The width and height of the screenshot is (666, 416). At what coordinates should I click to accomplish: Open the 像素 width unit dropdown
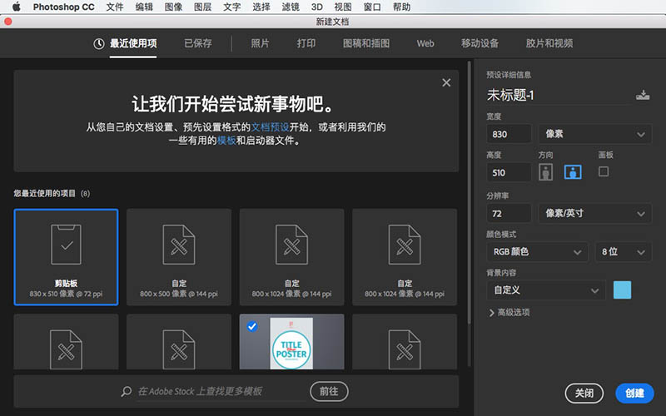pos(594,134)
